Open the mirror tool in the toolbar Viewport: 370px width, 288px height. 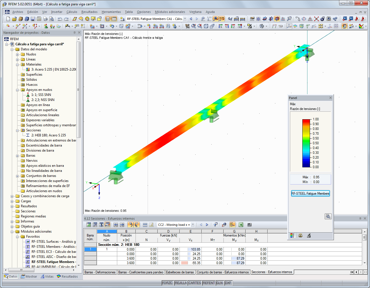310,19
